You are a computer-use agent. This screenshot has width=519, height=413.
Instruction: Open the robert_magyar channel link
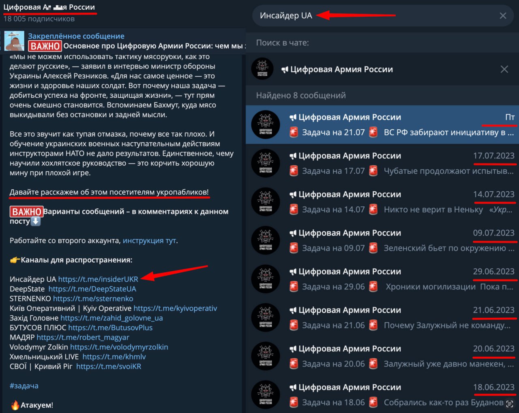pyautogui.click(x=83, y=338)
